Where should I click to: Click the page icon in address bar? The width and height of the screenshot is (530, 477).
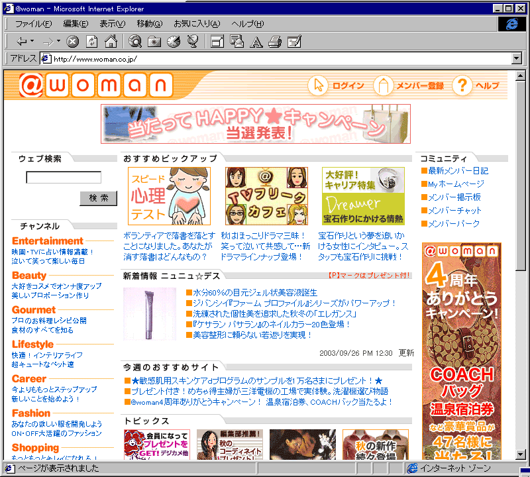[46, 59]
